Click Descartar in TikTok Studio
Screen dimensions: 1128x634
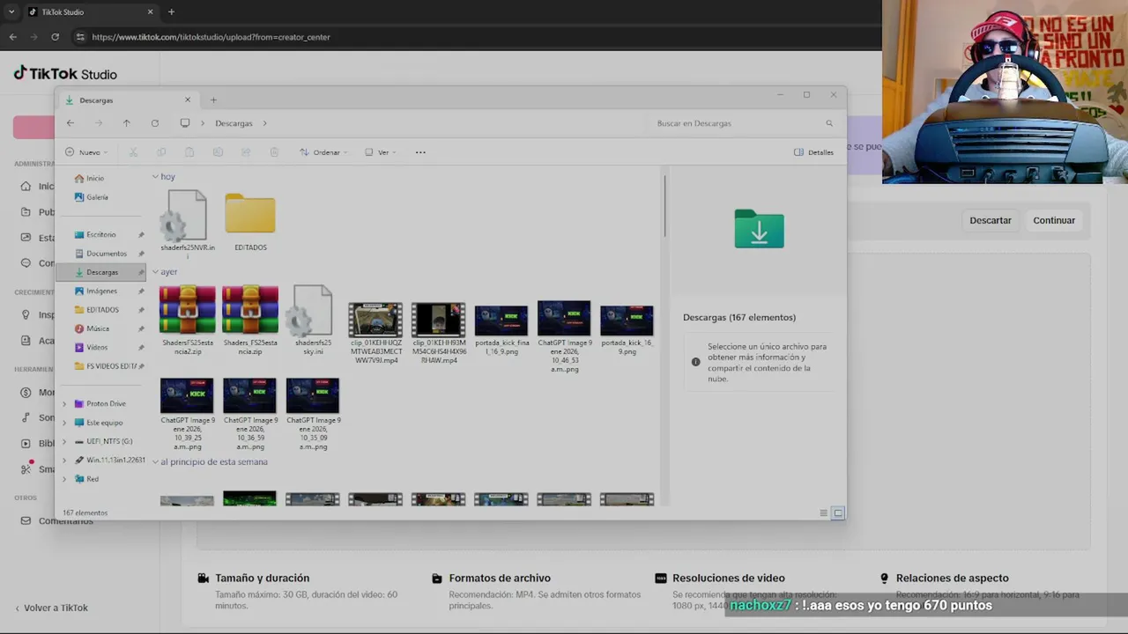click(991, 220)
